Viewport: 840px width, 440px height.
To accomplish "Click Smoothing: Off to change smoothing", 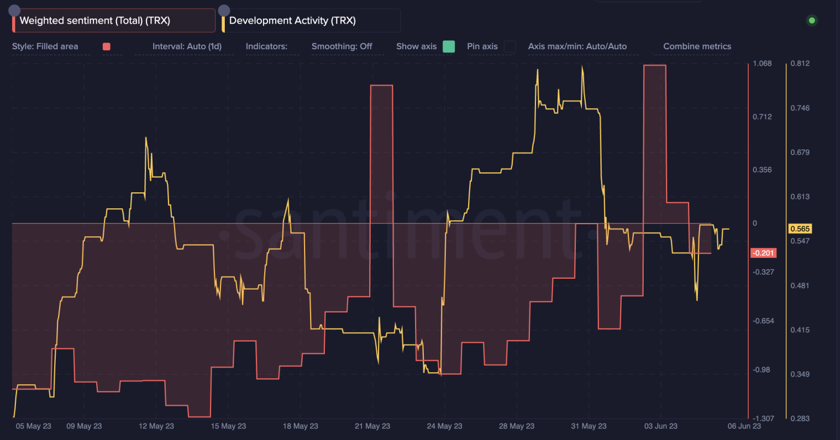I will [342, 46].
